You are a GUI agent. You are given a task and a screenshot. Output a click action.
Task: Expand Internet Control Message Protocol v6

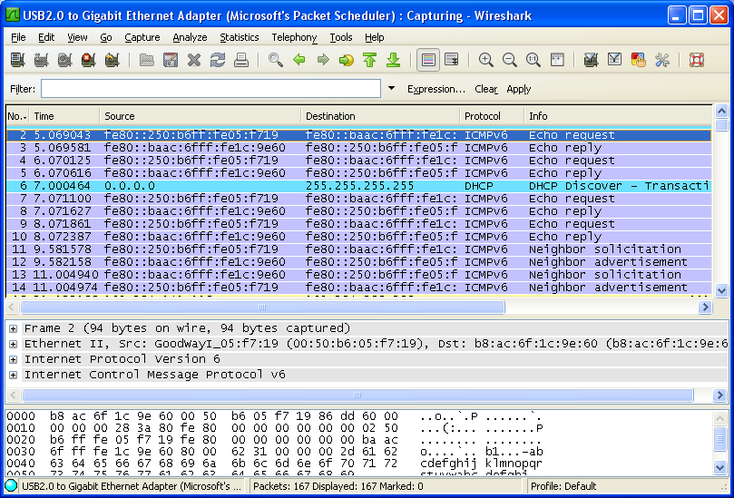pos(13,375)
